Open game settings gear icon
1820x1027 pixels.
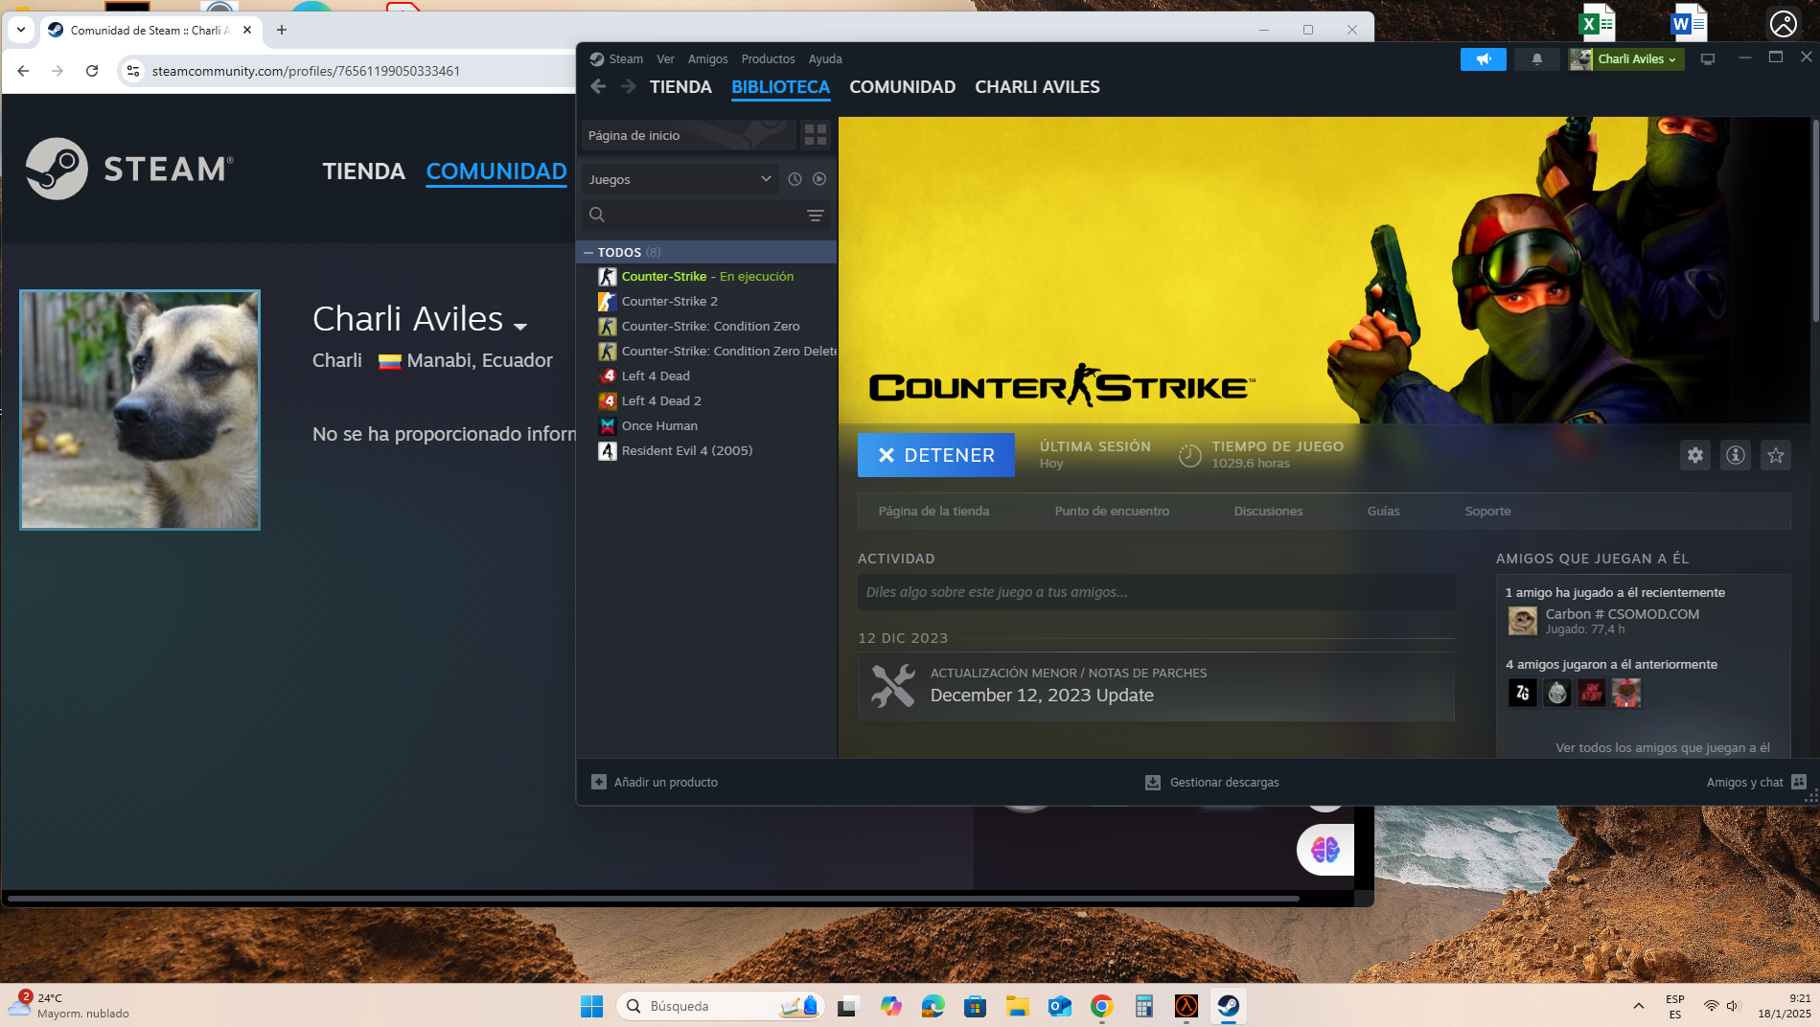coord(1695,455)
